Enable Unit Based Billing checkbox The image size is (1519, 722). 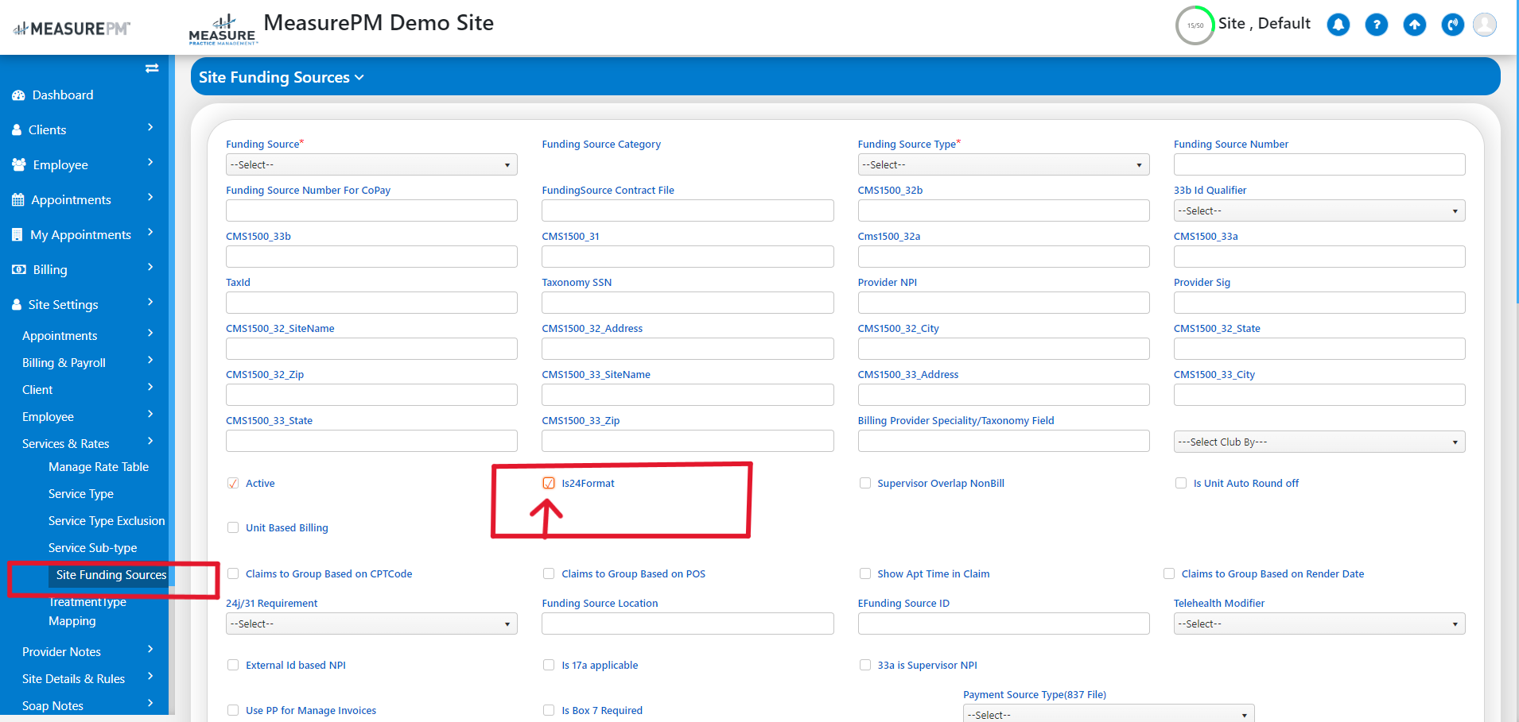point(233,527)
